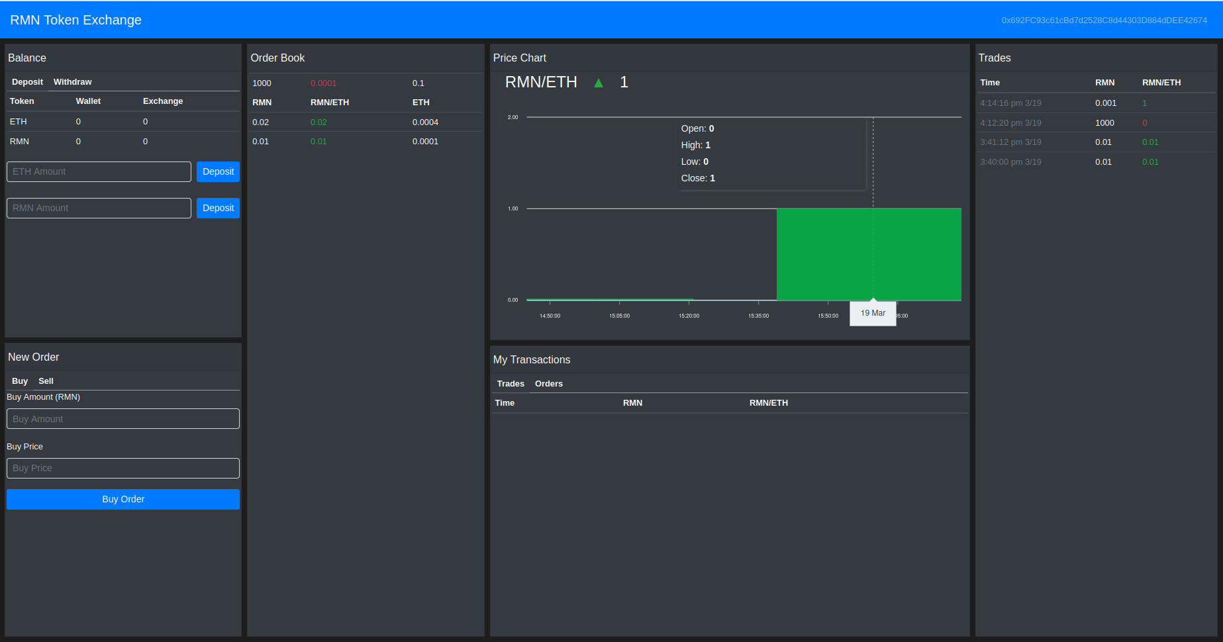
Task: Click the RMN token row in Balance
Action: [x=123, y=141]
